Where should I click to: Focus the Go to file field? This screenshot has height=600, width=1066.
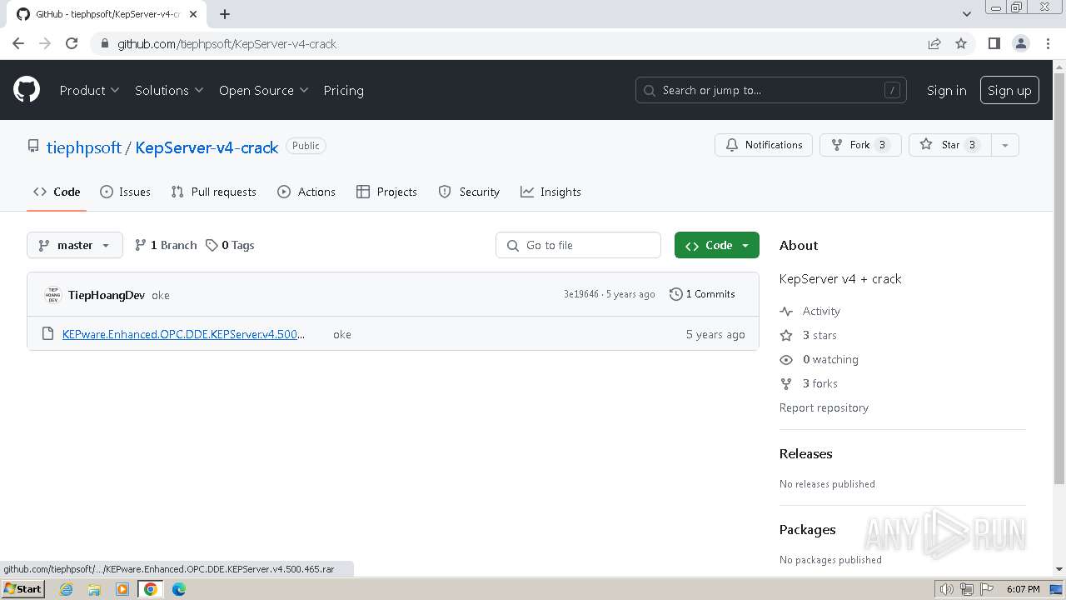click(578, 245)
